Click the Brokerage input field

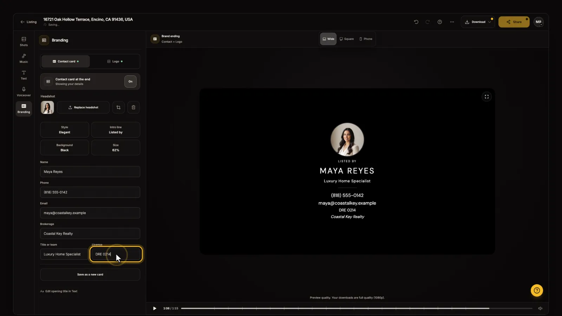90,233
